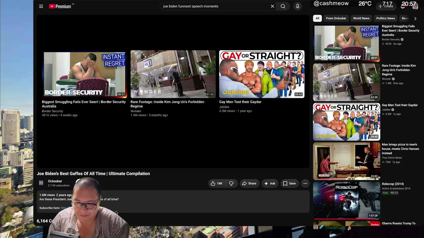This screenshot has height=238, width=424.
Task: Click the 72M 7y ago sidebar stats
Action: pos(391,162)
